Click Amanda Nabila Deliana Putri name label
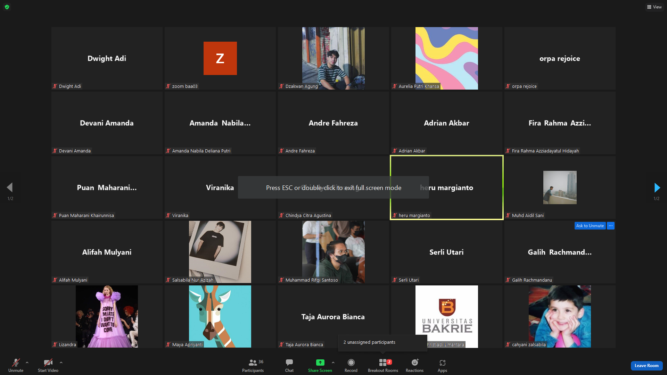The height and width of the screenshot is (375, 667). 201,151
